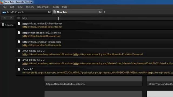Open the Bookmarks menu
This screenshot has height=97, width=173.
pyautogui.click(x=43, y=7)
